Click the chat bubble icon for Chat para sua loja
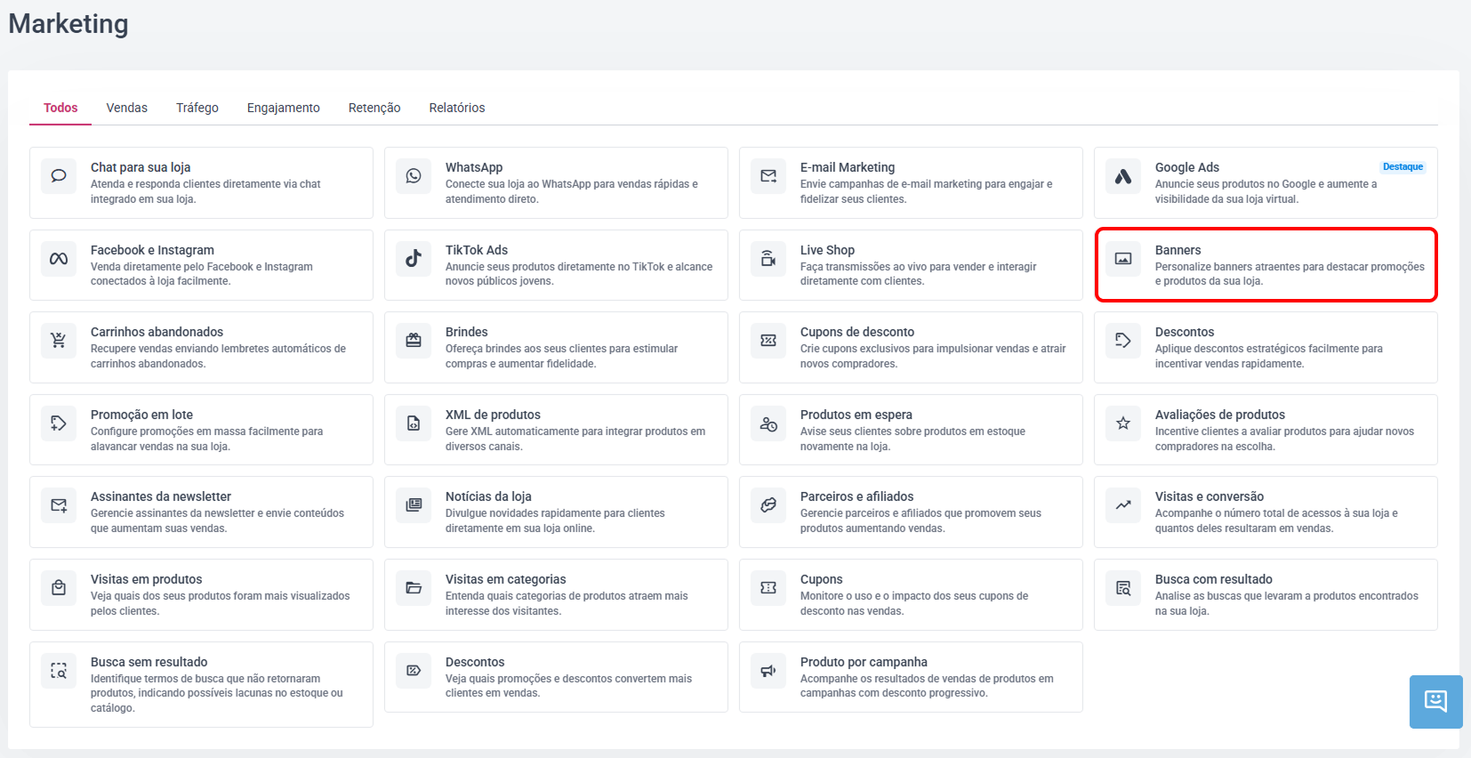Viewport: 1471px width, 758px height. pos(59,176)
